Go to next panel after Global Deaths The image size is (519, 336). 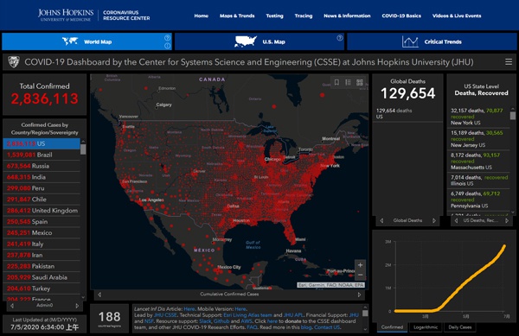coord(434,220)
